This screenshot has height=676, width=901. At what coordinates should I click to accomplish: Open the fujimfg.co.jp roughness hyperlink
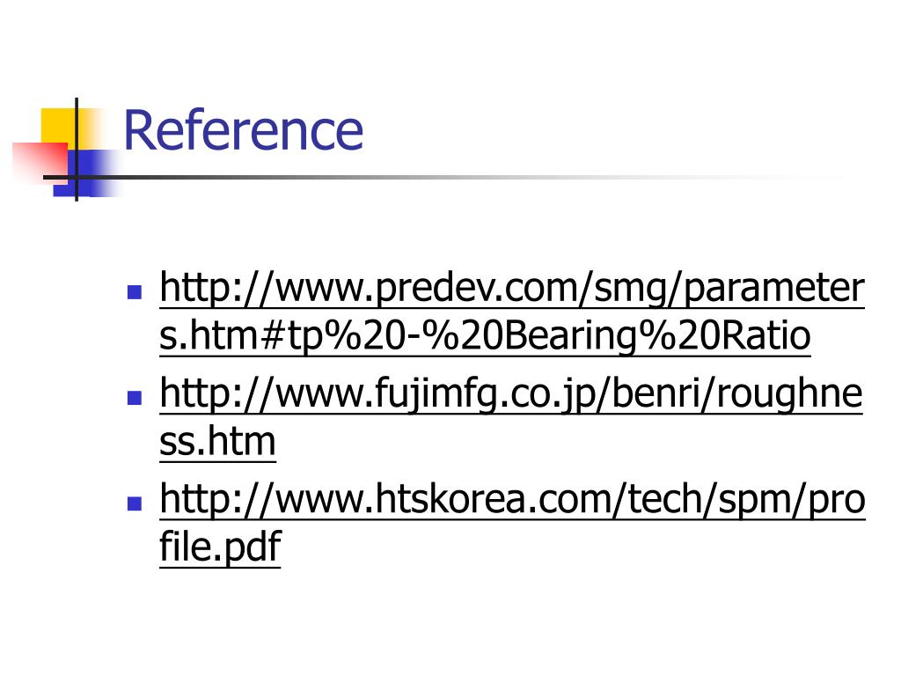(511, 418)
